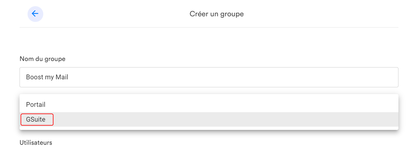This screenshot has height=153, width=418.
Task: Click the Portail menu entry text
Action: coord(36,105)
